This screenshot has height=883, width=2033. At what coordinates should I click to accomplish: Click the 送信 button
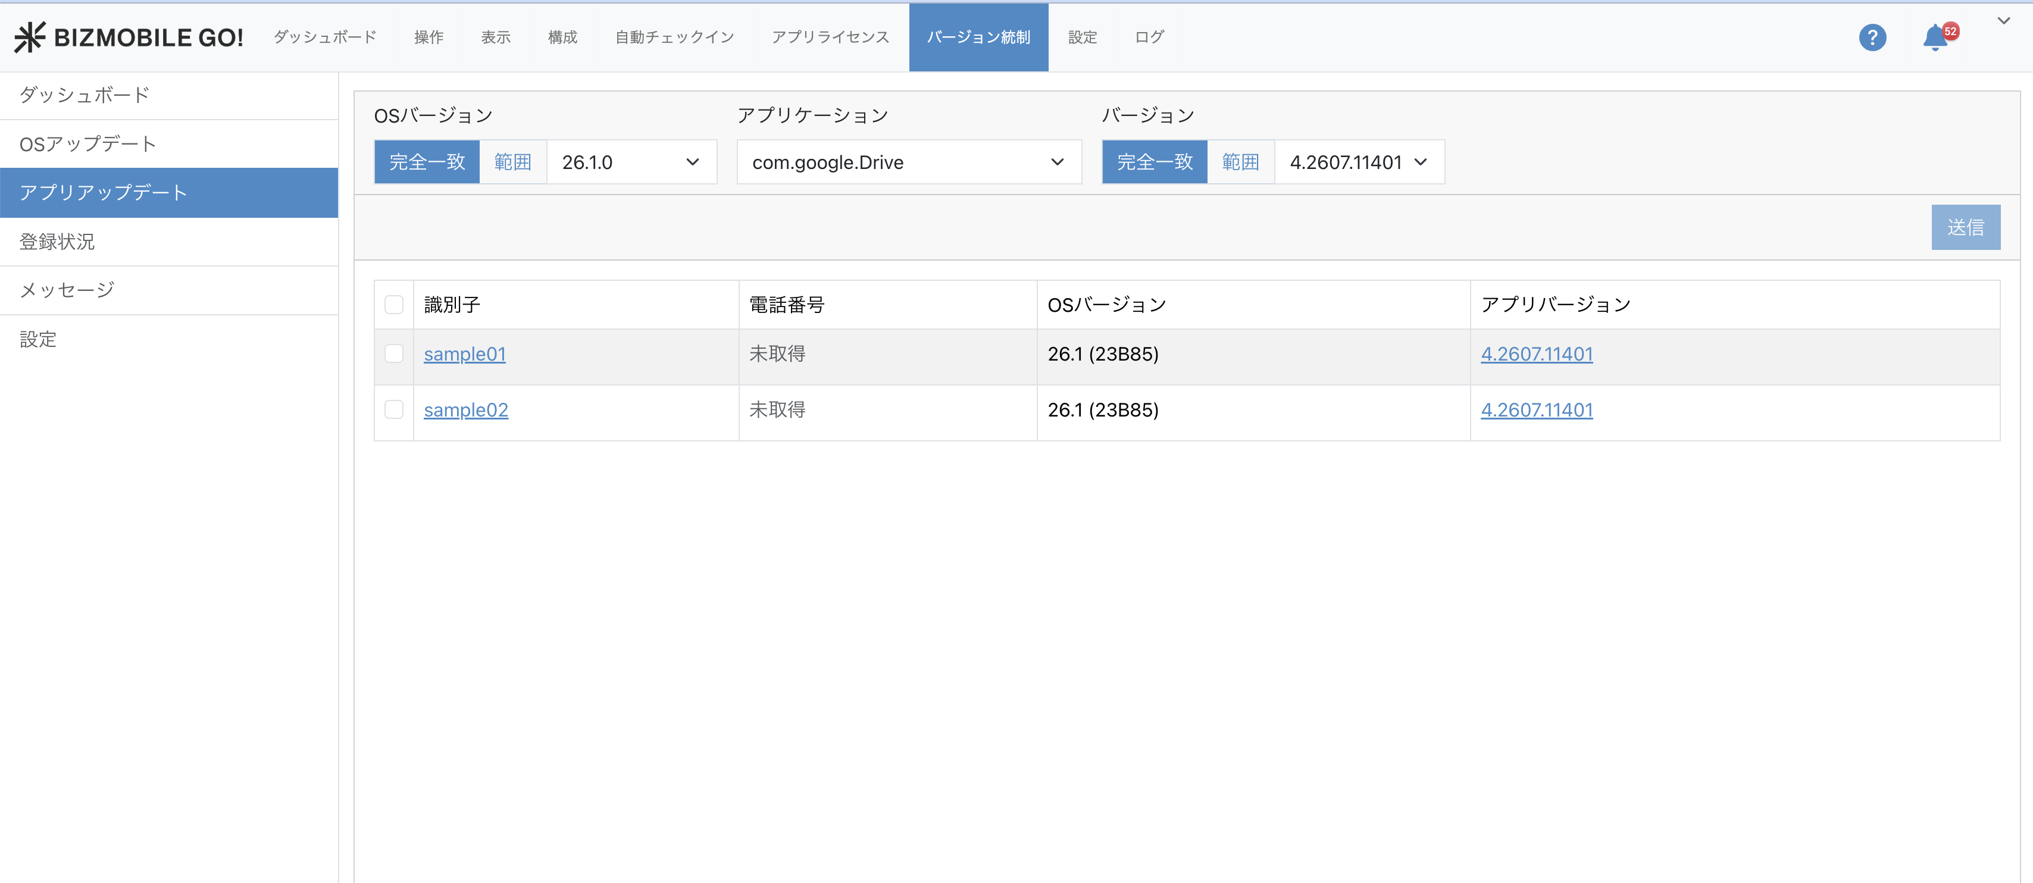1965,227
